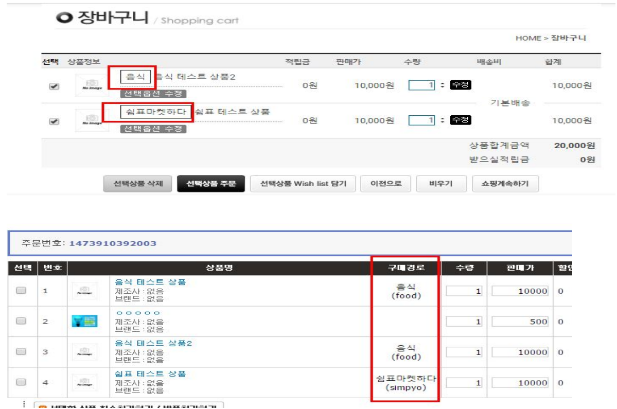The height and width of the screenshot is (409, 617).
Task: Open the 음식 테스트 상품 link in order row 1
Action: [x=150, y=282]
